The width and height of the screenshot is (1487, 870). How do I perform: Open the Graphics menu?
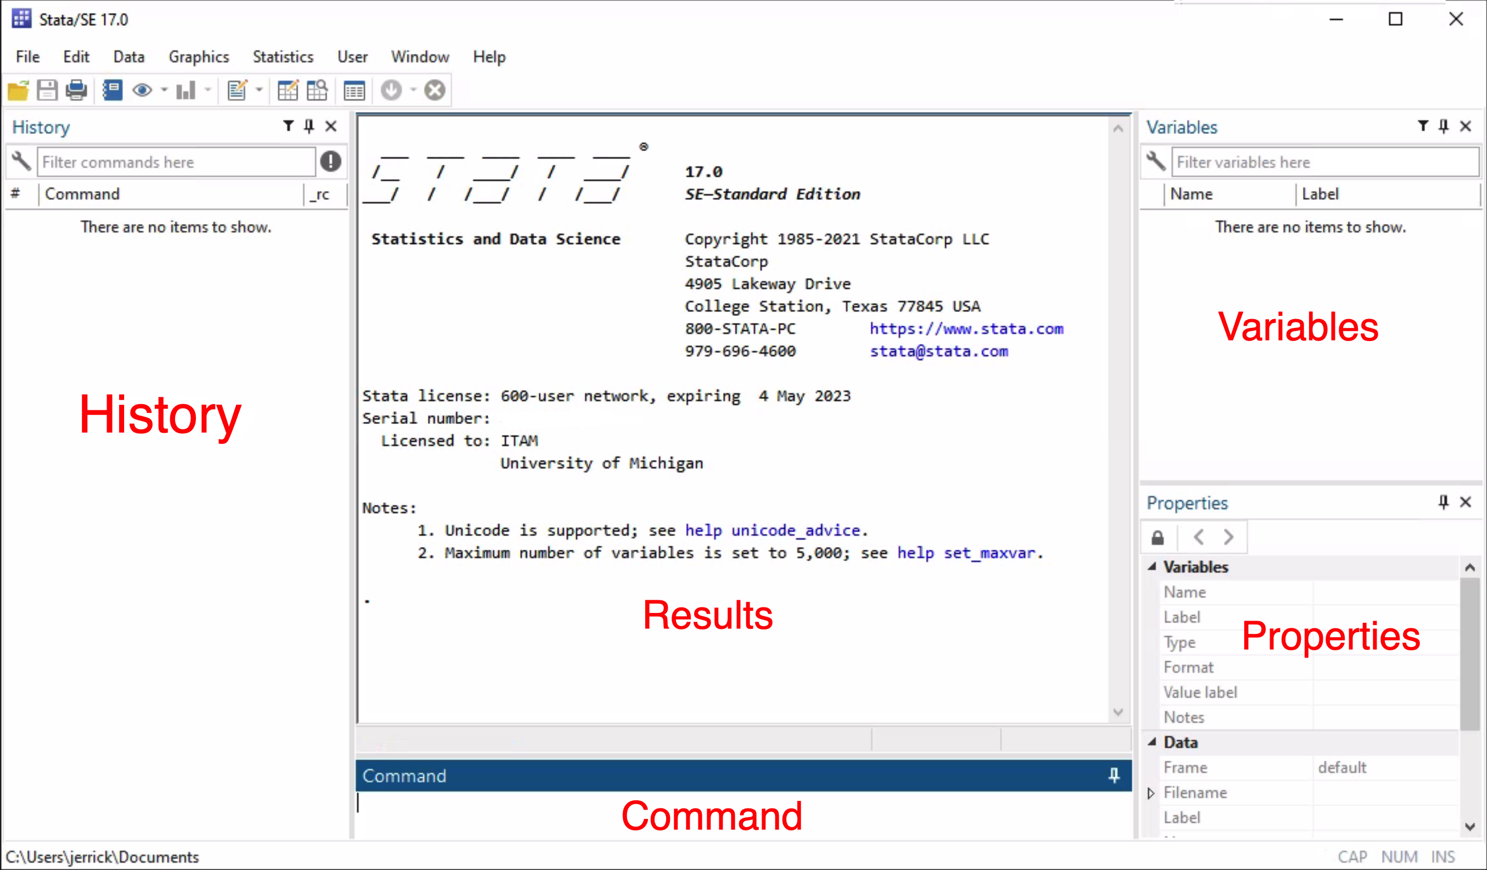click(x=199, y=57)
